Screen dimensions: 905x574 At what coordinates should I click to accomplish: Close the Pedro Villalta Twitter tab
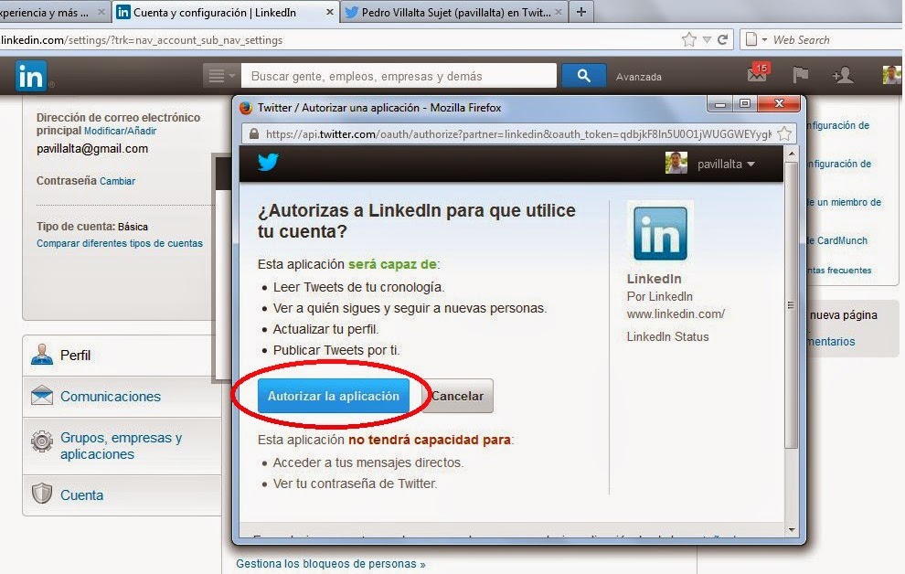pyautogui.click(x=559, y=12)
